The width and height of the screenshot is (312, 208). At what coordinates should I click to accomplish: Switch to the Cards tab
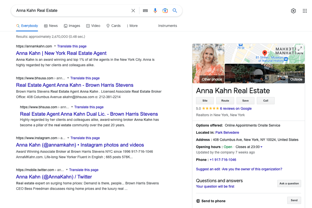114,26
